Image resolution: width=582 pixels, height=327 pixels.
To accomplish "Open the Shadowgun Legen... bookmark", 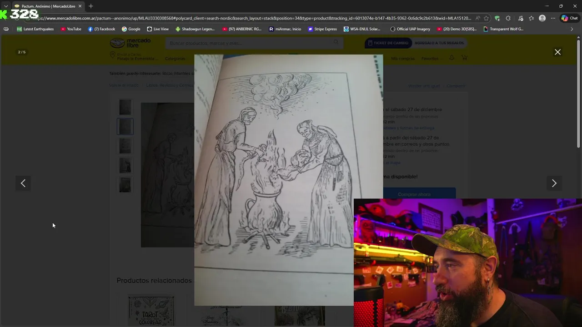I will [195, 29].
